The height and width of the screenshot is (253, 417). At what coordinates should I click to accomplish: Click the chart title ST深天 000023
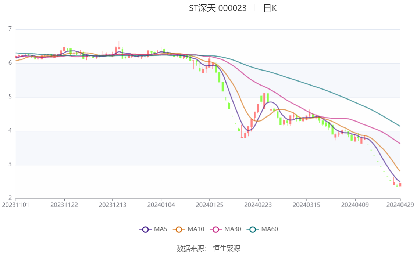tap(218, 8)
